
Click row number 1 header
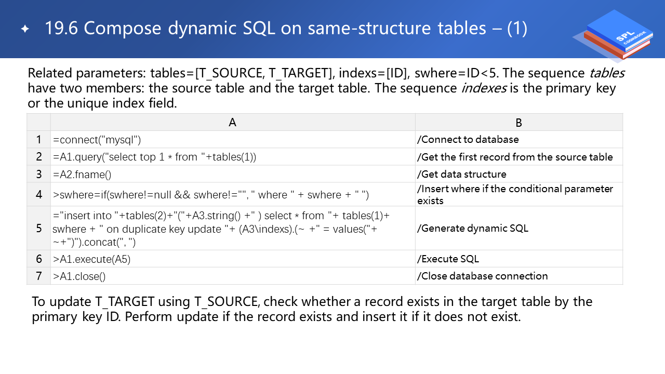click(x=39, y=139)
